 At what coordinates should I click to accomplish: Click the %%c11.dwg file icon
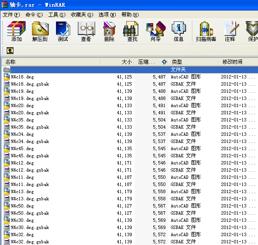coord(7,177)
